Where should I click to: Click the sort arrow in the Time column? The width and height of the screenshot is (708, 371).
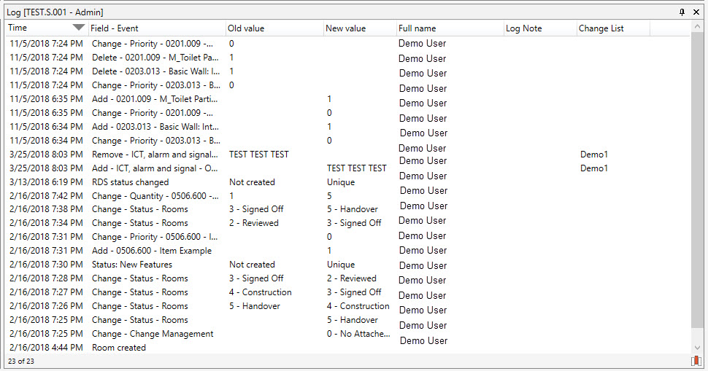point(79,28)
